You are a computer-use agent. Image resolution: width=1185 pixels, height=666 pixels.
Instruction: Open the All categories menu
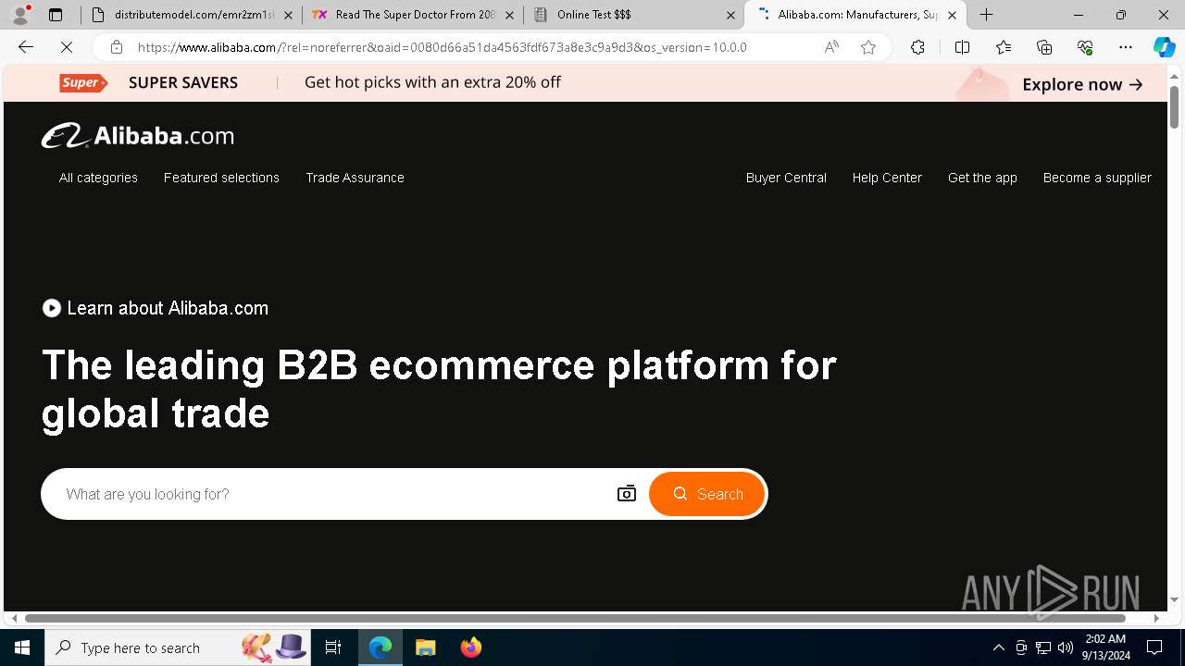(98, 178)
